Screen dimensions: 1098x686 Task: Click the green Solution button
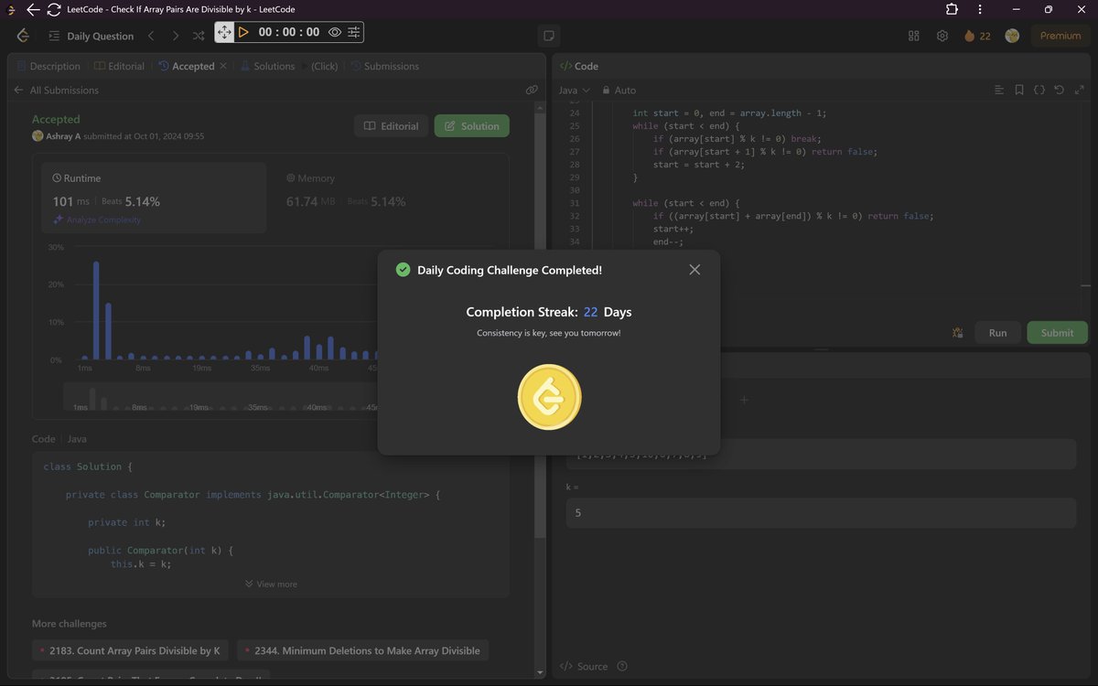[472, 126]
